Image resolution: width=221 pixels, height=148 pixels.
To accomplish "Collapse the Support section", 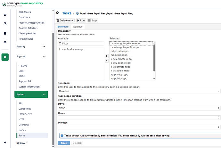I will click(44, 56).
